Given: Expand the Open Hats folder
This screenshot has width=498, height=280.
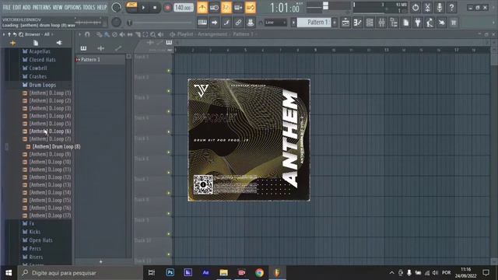Looking at the screenshot, I should (x=38, y=240).
